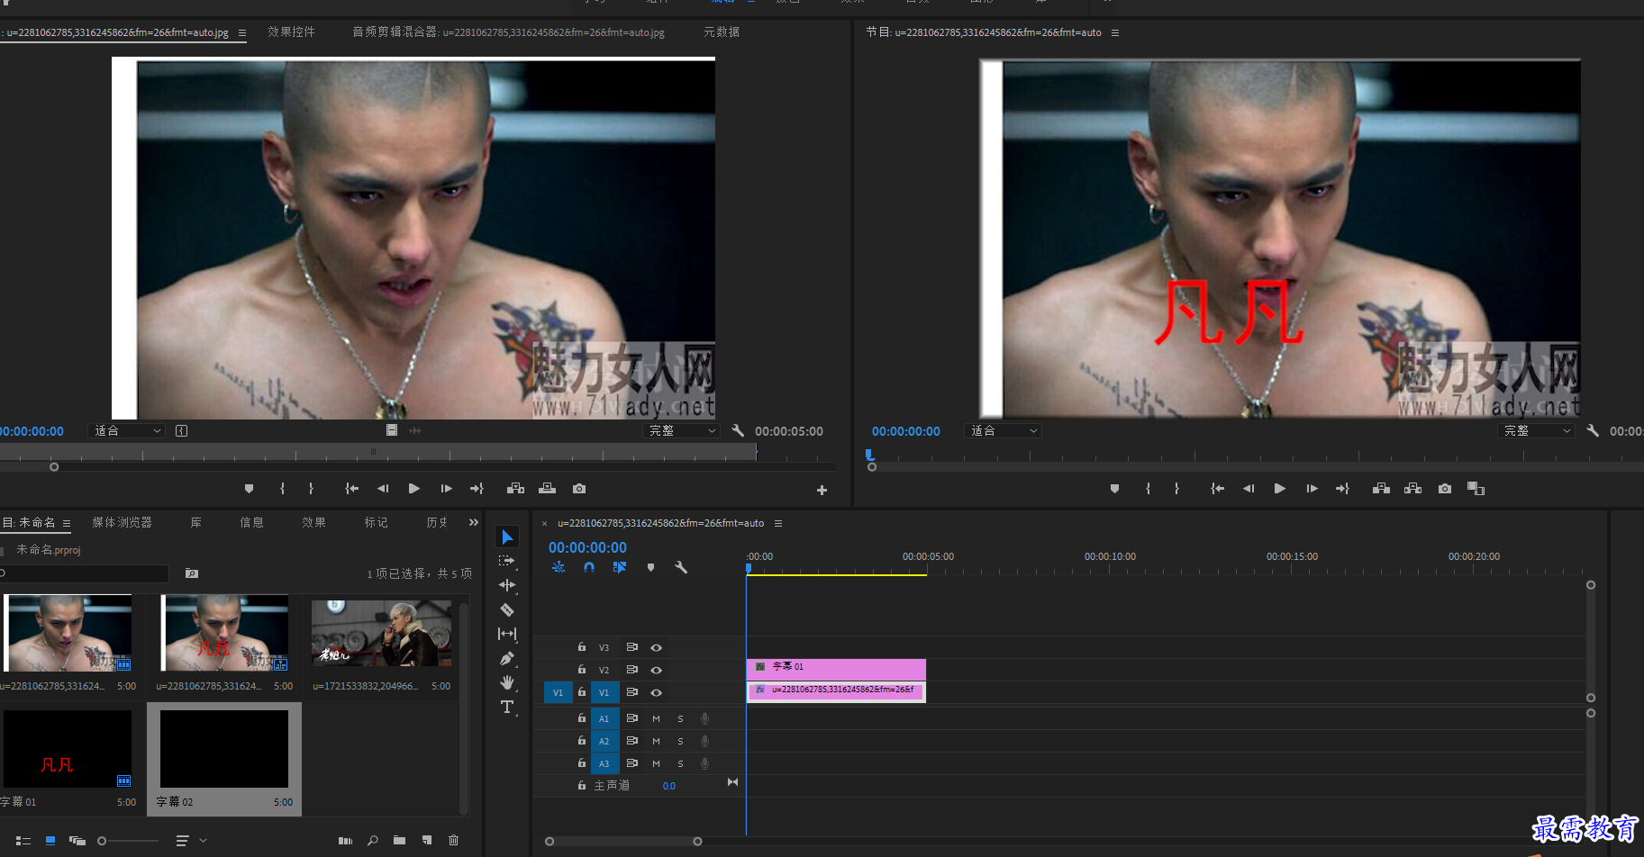Select the Slip tool
This screenshot has width=1644, height=857.
[x=507, y=634]
